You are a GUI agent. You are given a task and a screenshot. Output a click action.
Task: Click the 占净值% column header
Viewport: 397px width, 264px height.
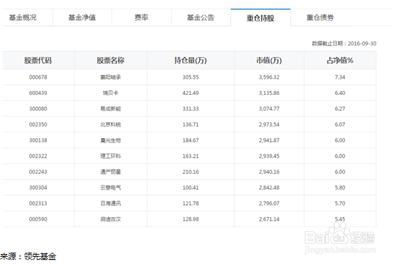(x=340, y=61)
